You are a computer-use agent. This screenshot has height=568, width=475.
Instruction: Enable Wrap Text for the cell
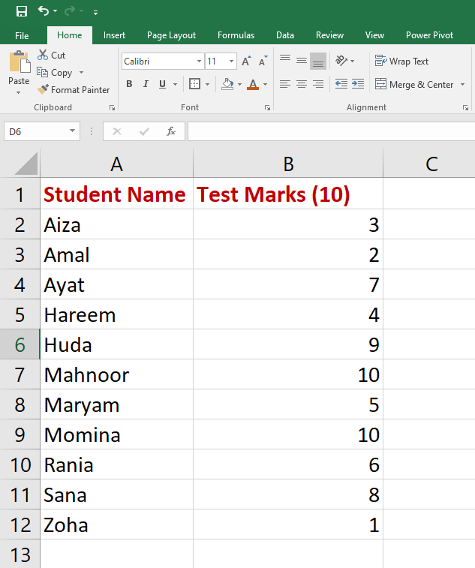point(402,62)
